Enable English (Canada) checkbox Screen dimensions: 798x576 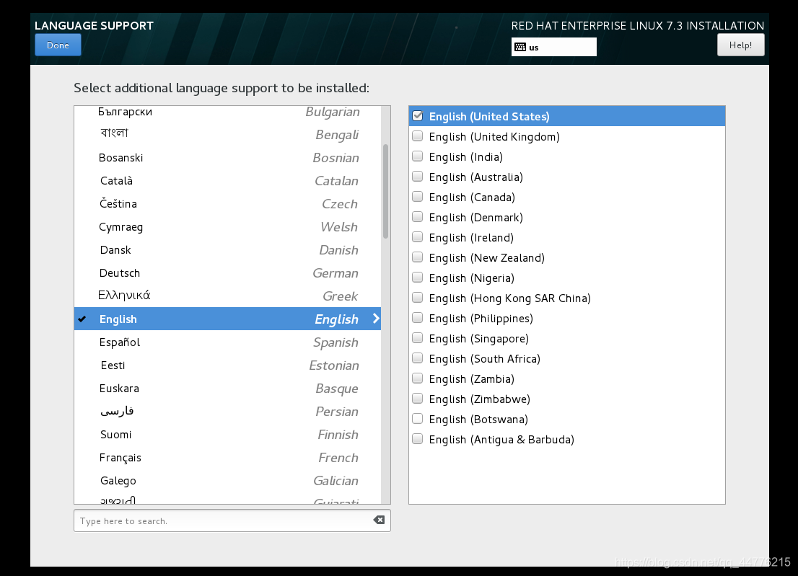[418, 197]
